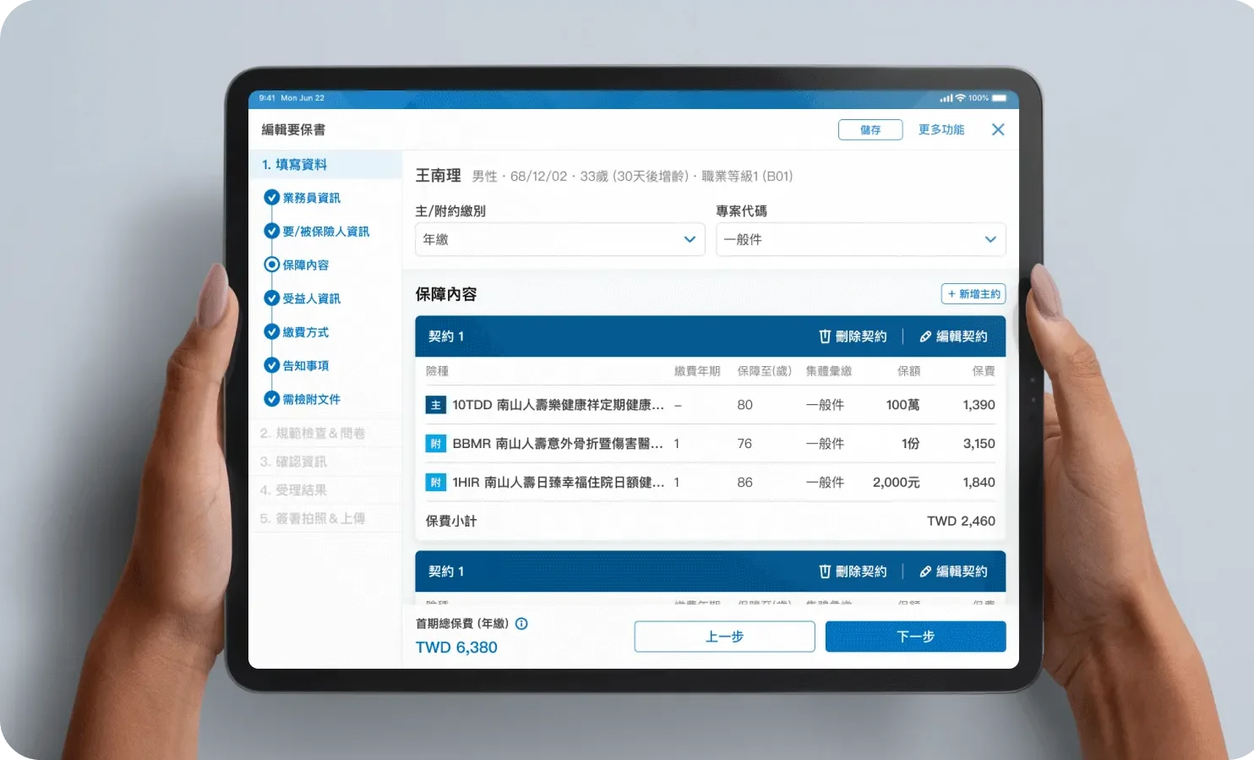Click 編輯契約 in the second 契約 1 header

point(953,571)
